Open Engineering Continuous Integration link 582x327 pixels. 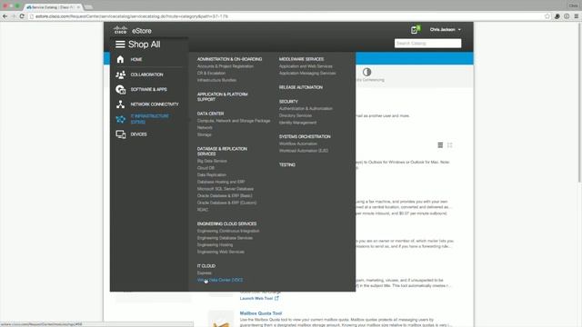click(228, 231)
